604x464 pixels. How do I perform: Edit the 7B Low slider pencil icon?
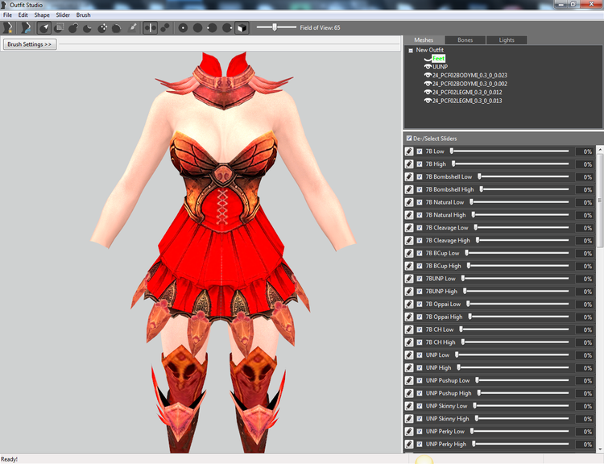[x=409, y=151]
